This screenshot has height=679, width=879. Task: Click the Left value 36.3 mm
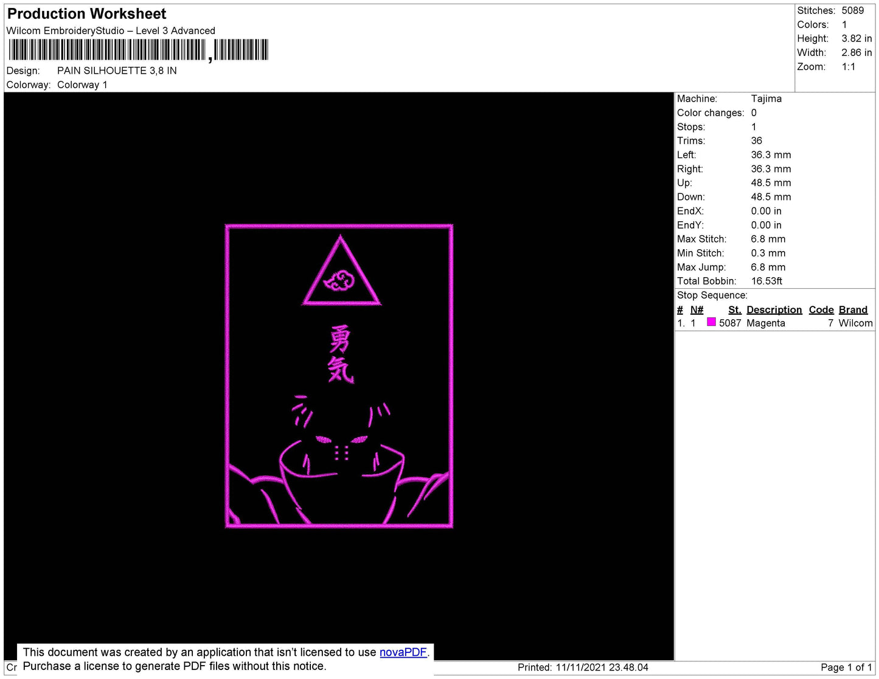point(771,154)
